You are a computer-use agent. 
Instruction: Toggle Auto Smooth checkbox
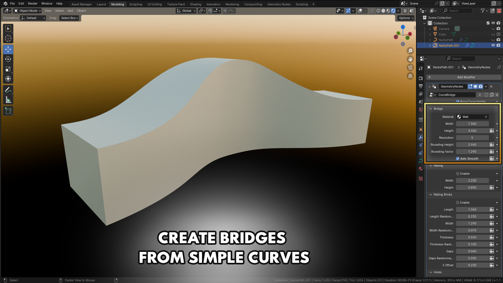click(458, 159)
